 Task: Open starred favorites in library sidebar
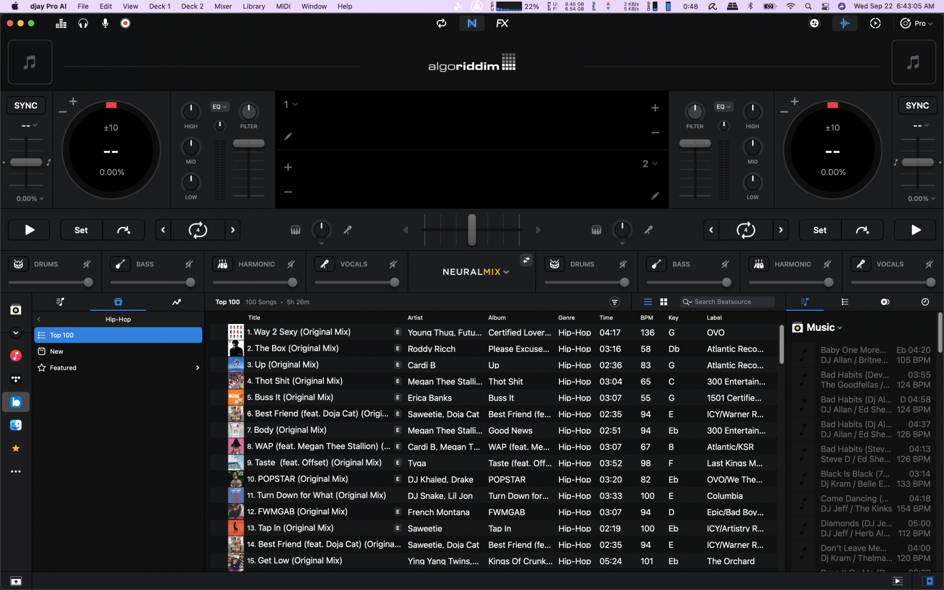pyautogui.click(x=16, y=448)
